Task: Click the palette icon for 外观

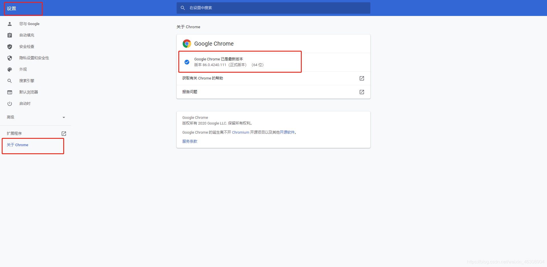Action: click(x=10, y=70)
